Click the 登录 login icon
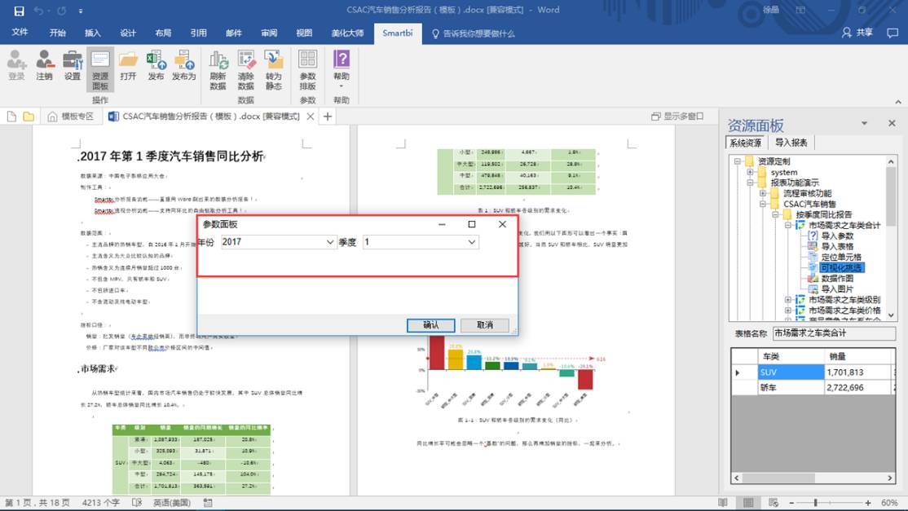The height and width of the screenshot is (511, 908). coord(17,65)
